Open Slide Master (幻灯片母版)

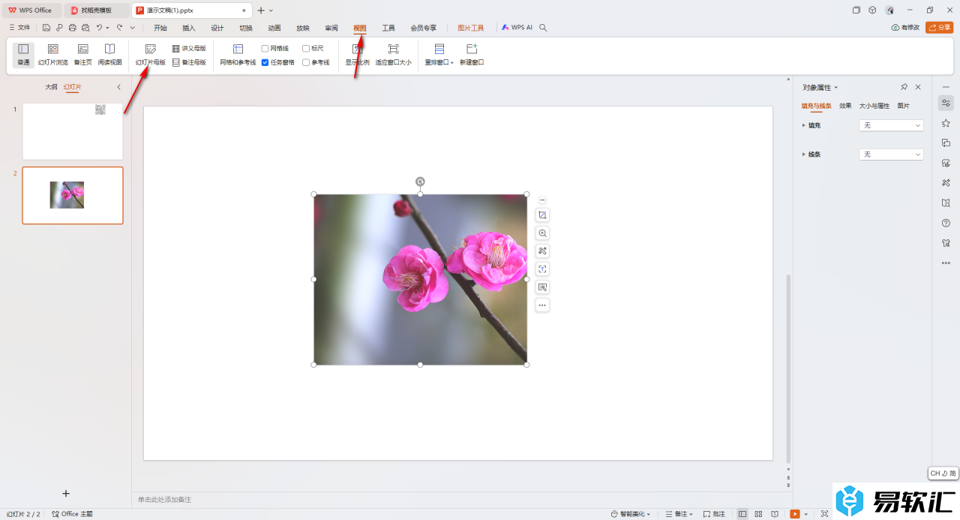(x=151, y=55)
